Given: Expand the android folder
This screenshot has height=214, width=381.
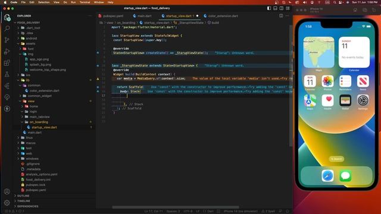Looking at the screenshot, I should pyautogui.click(x=32, y=38).
